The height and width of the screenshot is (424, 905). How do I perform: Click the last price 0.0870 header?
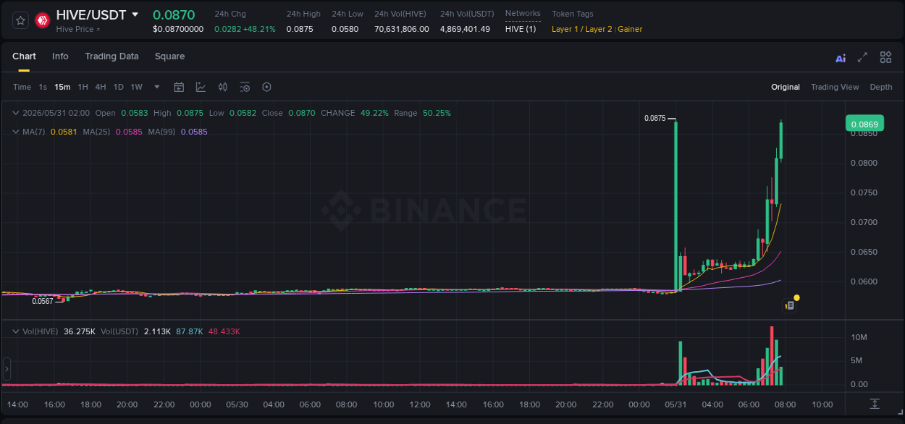coord(174,14)
